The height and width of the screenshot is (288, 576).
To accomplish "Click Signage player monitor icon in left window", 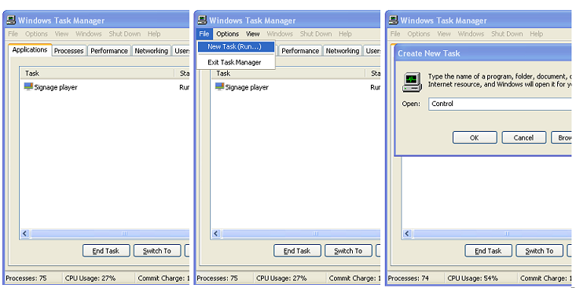I will 28,87.
